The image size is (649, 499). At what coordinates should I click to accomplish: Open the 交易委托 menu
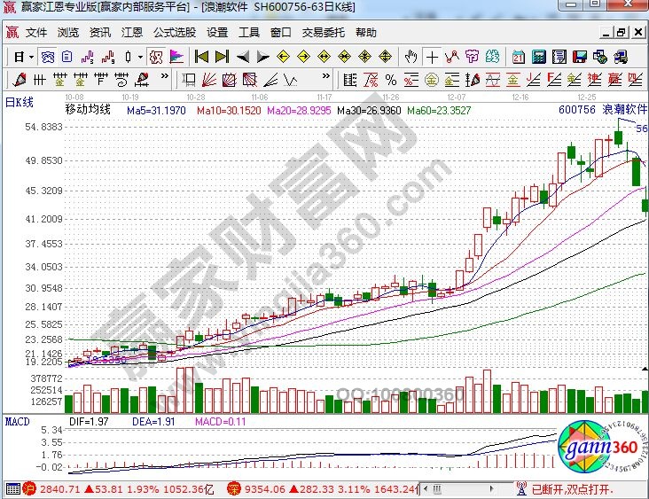[x=323, y=33]
